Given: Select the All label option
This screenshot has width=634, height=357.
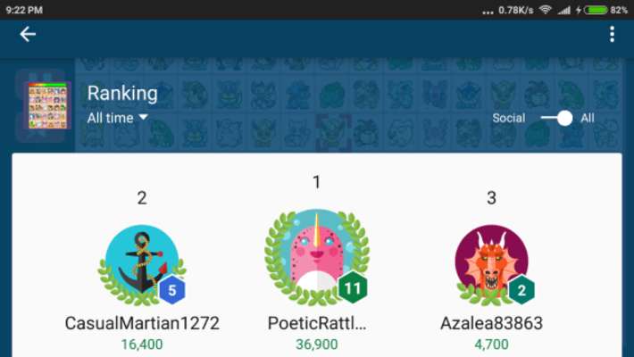Looking at the screenshot, I should [x=588, y=118].
